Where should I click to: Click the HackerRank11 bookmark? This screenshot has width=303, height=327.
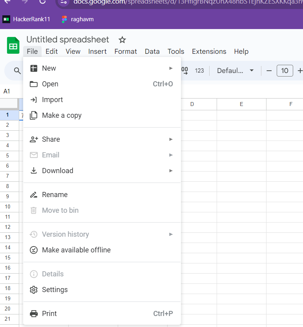tap(26, 19)
